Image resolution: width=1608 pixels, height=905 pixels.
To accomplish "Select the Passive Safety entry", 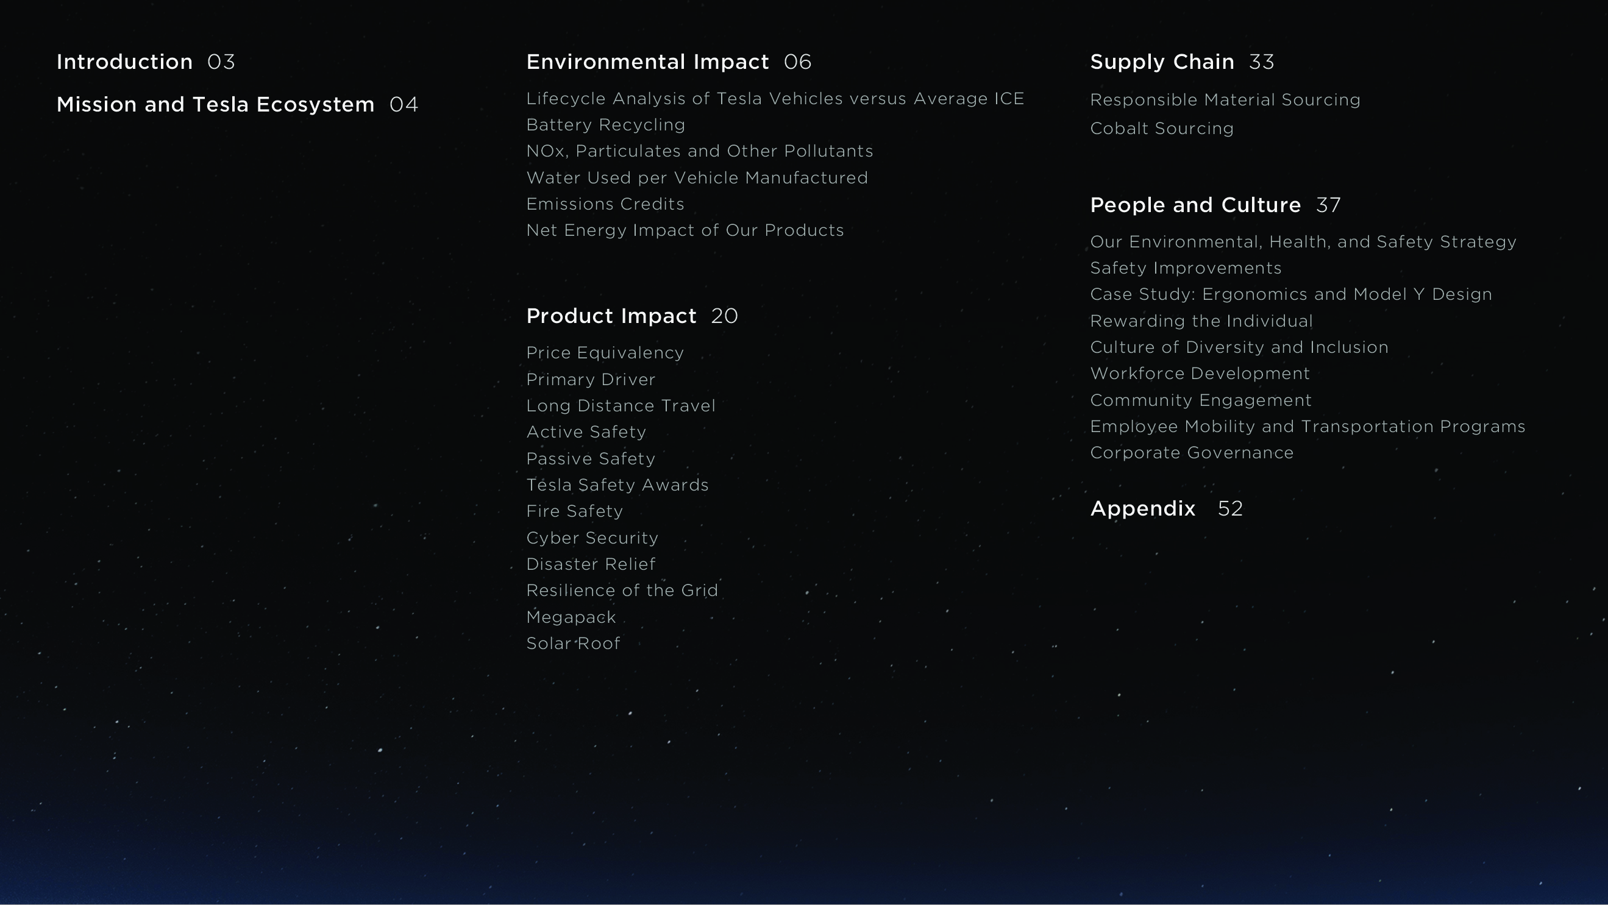I will [591, 459].
